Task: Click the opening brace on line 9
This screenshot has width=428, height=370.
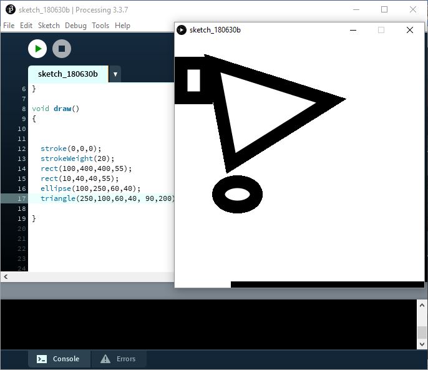Action: (x=34, y=119)
